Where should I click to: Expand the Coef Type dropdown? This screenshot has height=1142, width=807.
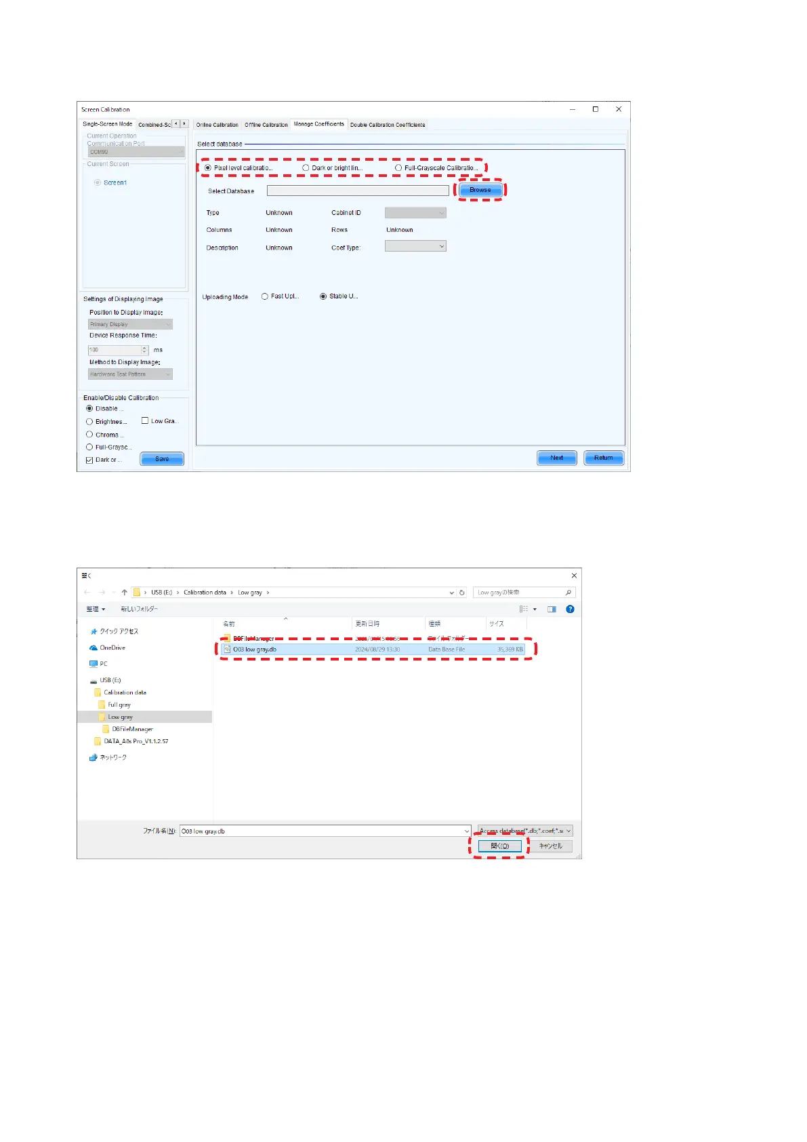coord(415,247)
